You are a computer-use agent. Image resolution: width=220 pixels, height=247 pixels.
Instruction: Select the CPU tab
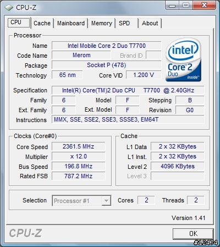[19, 23]
